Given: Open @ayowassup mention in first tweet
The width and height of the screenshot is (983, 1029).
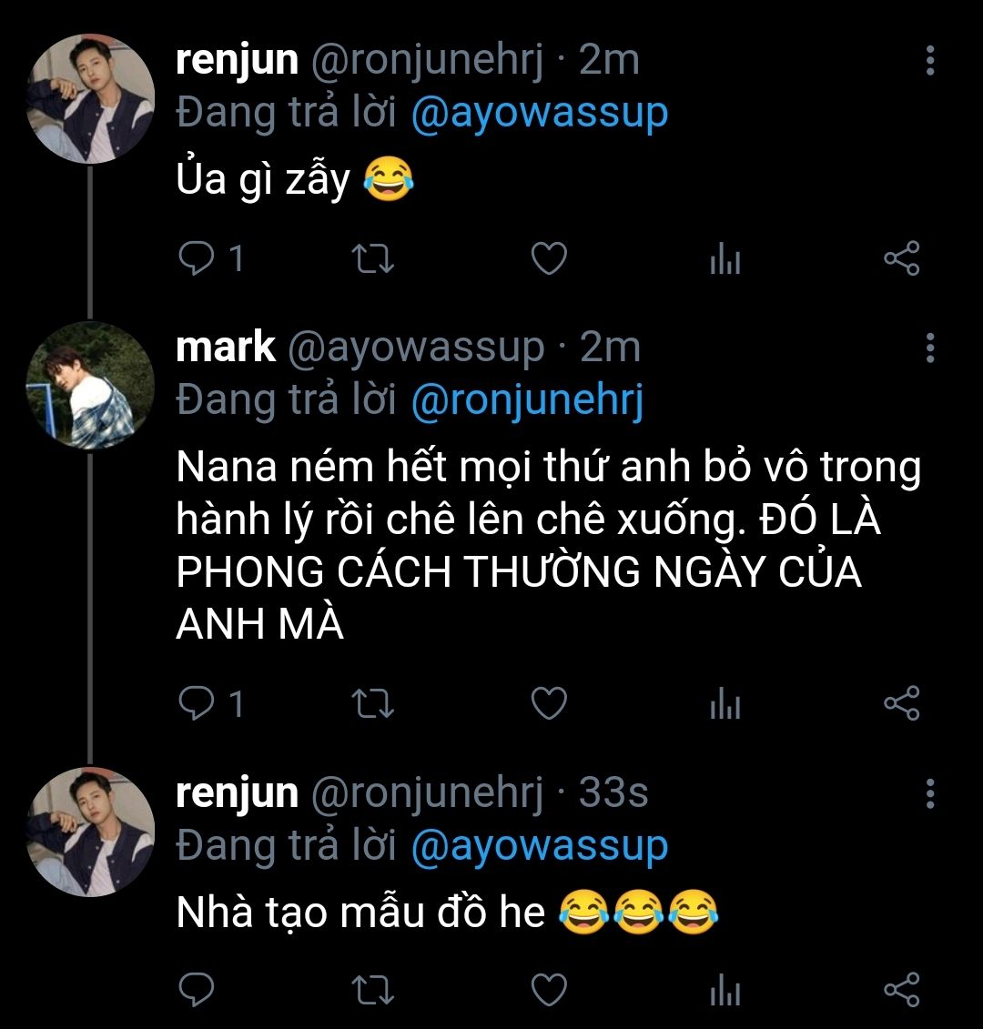Looking at the screenshot, I should (540, 113).
